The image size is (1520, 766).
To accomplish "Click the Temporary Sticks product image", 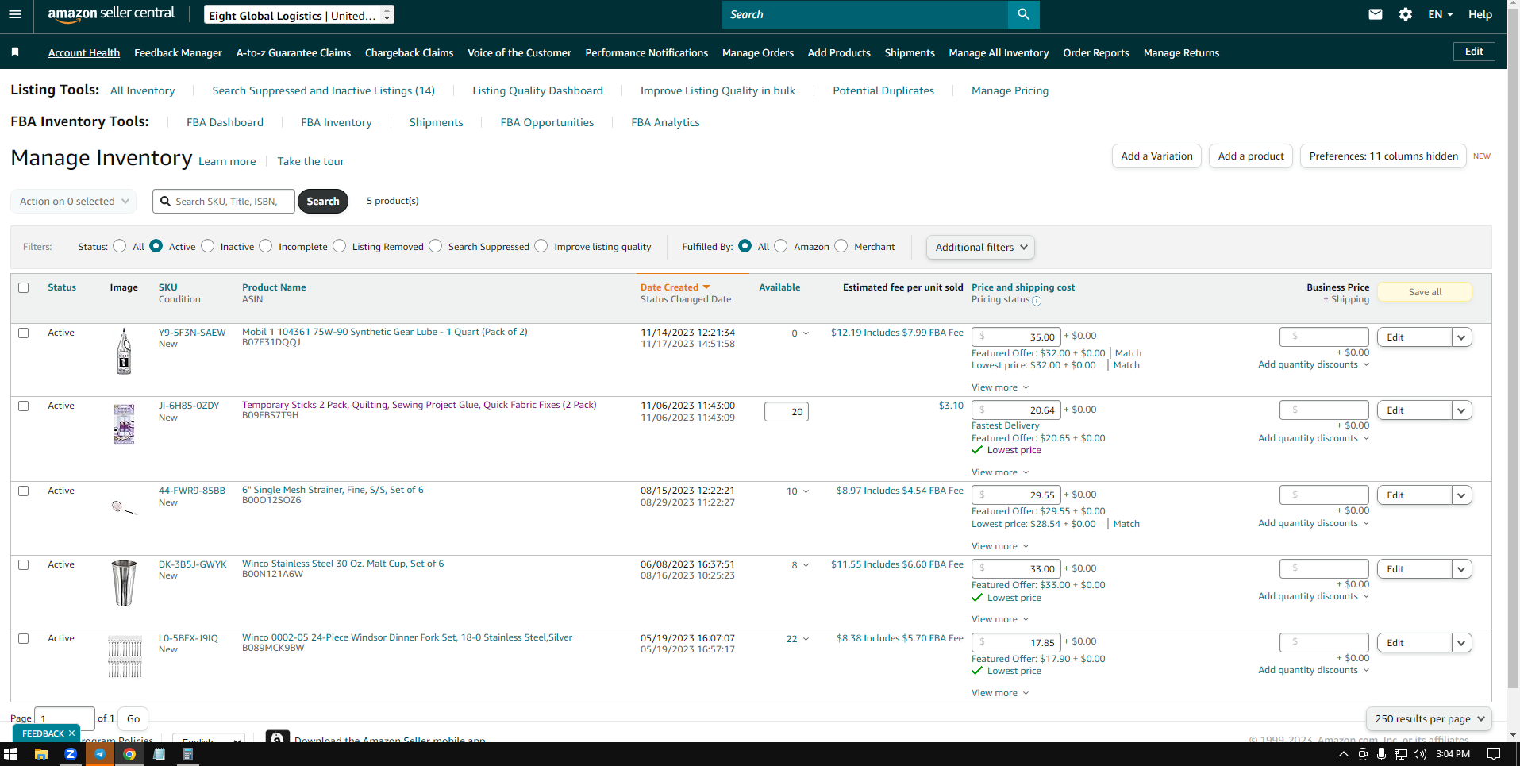I will pos(124,424).
